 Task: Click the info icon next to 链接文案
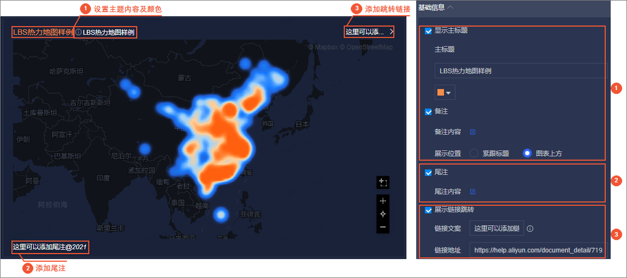coord(530,229)
